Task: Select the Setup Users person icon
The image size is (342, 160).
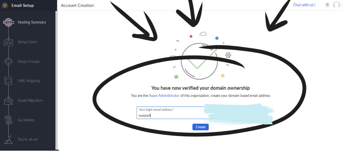Action: 8,42
